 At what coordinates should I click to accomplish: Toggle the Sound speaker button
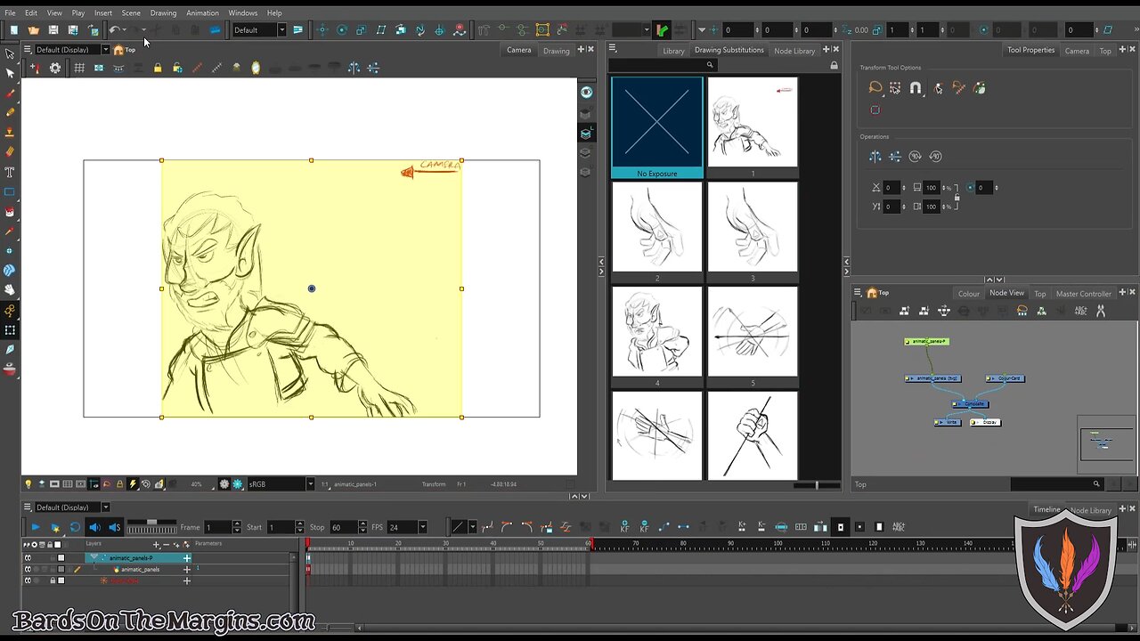pos(94,527)
